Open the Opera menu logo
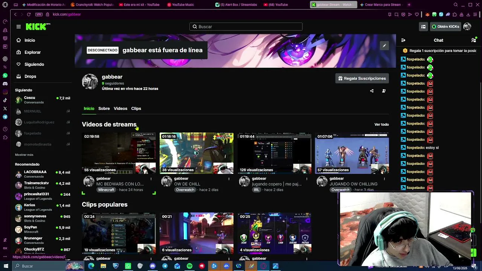Screen dimensions: 482x271 pos(5,5)
